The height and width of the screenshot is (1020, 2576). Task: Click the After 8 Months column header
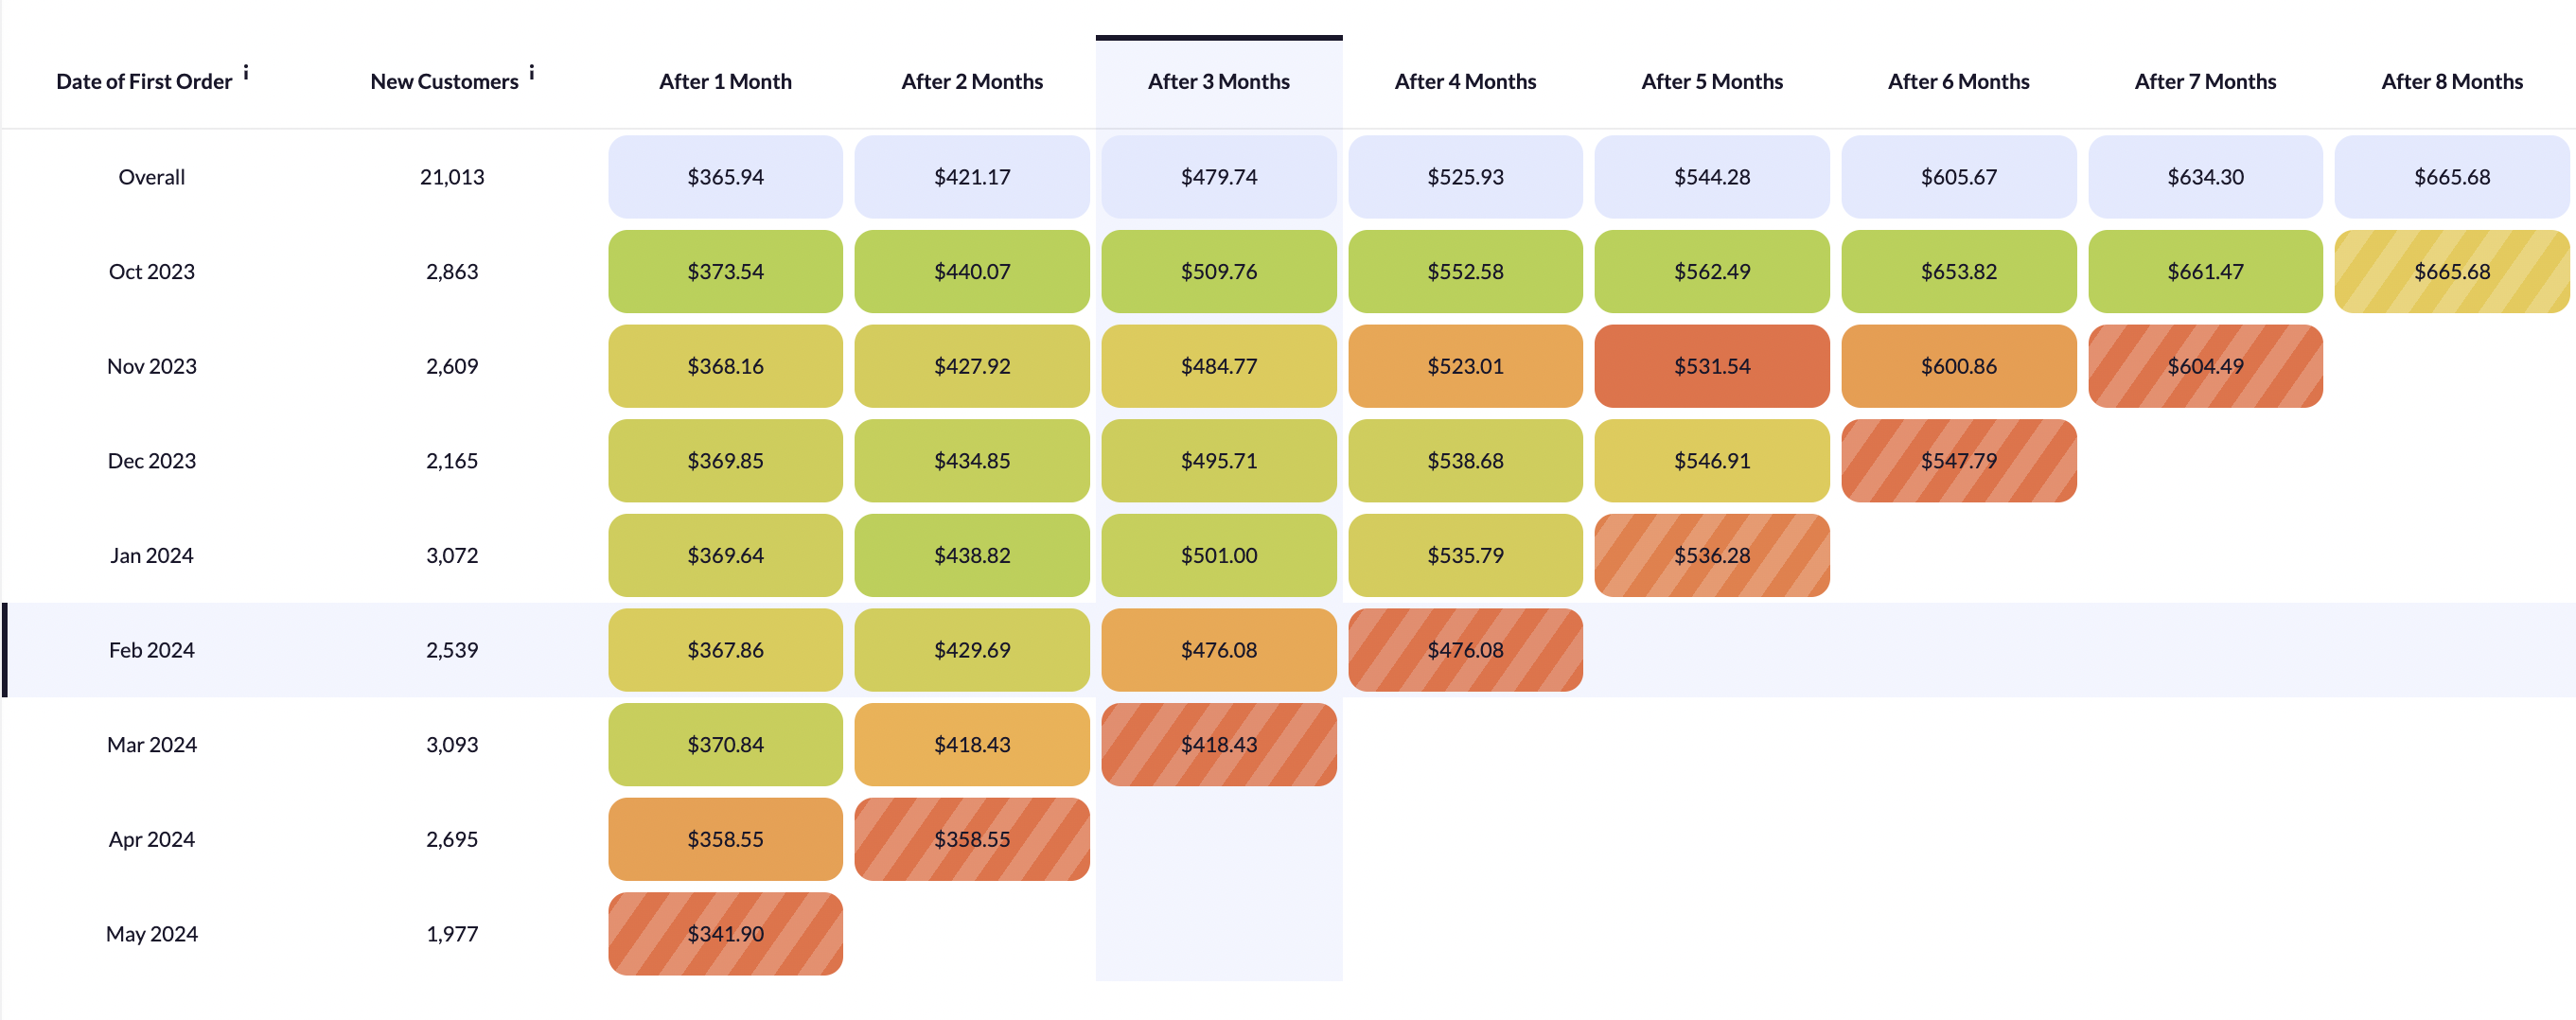[2451, 82]
